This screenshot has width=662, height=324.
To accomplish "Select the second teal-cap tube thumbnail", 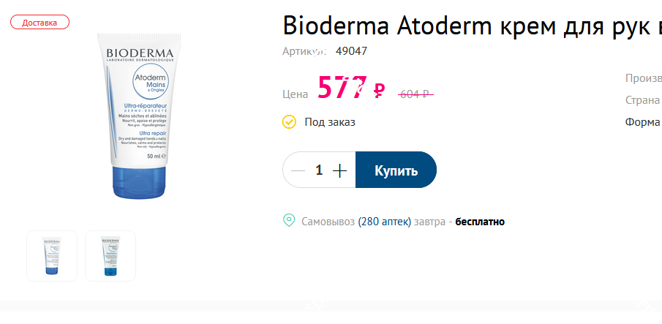I will point(110,256).
